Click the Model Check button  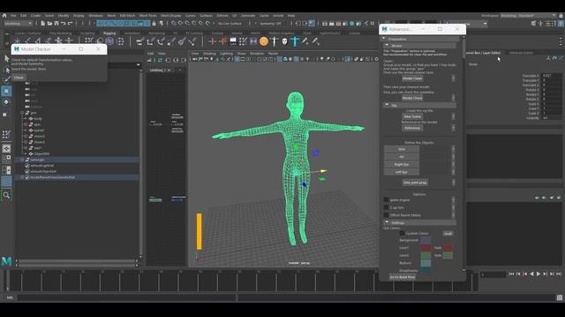[x=412, y=98]
